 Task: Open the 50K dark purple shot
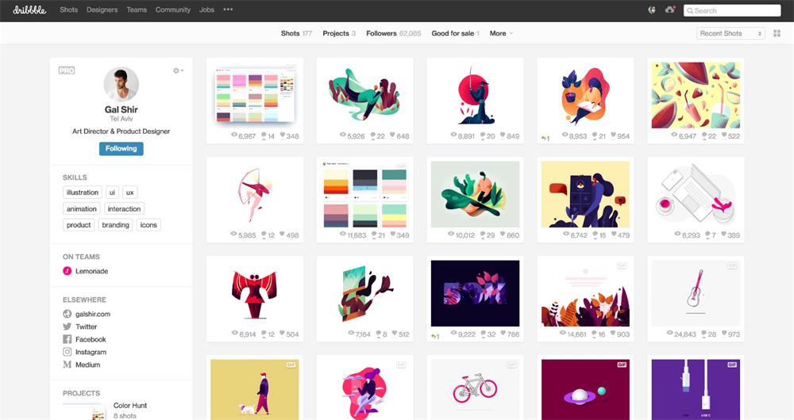[x=475, y=293]
